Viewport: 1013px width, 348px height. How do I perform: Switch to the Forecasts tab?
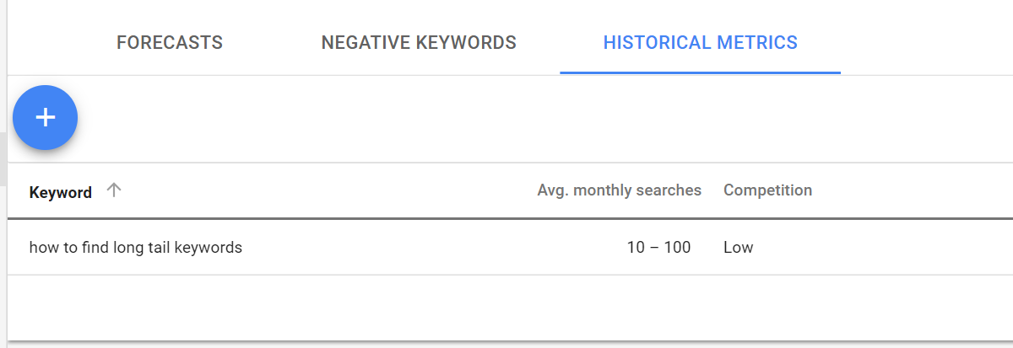(170, 42)
